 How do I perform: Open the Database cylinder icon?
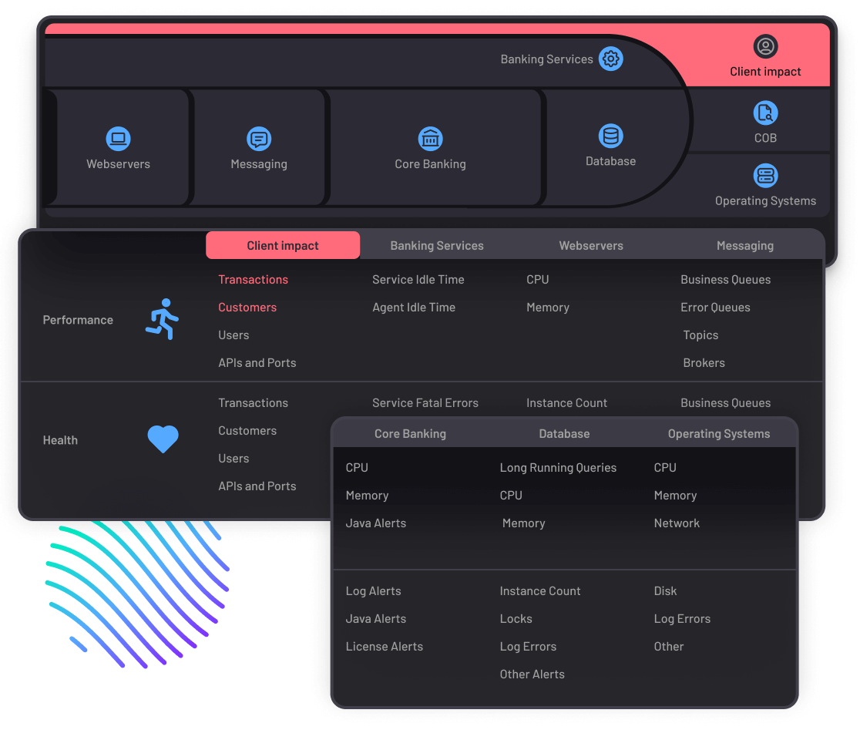610,136
